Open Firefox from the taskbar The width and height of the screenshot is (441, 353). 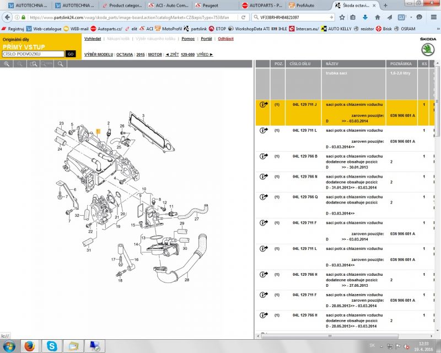pyautogui.click(x=29, y=346)
